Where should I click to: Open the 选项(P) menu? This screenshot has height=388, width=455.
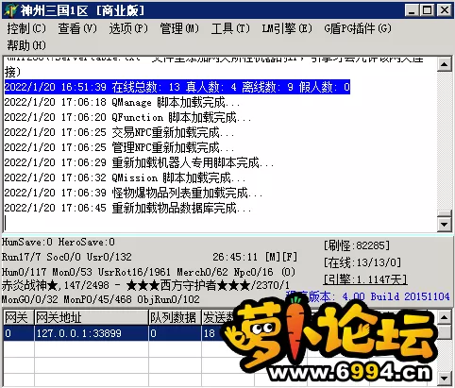pos(128,28)
